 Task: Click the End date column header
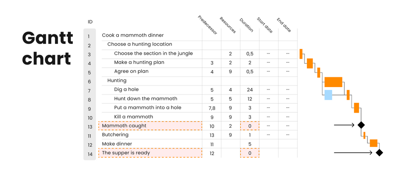click(284, 25)
